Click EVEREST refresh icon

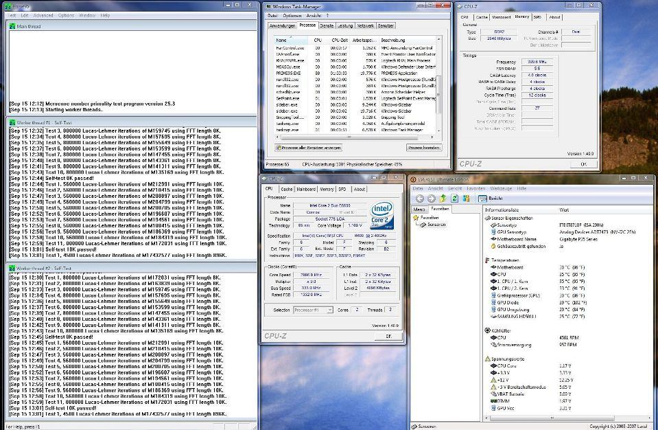(454, 199)
